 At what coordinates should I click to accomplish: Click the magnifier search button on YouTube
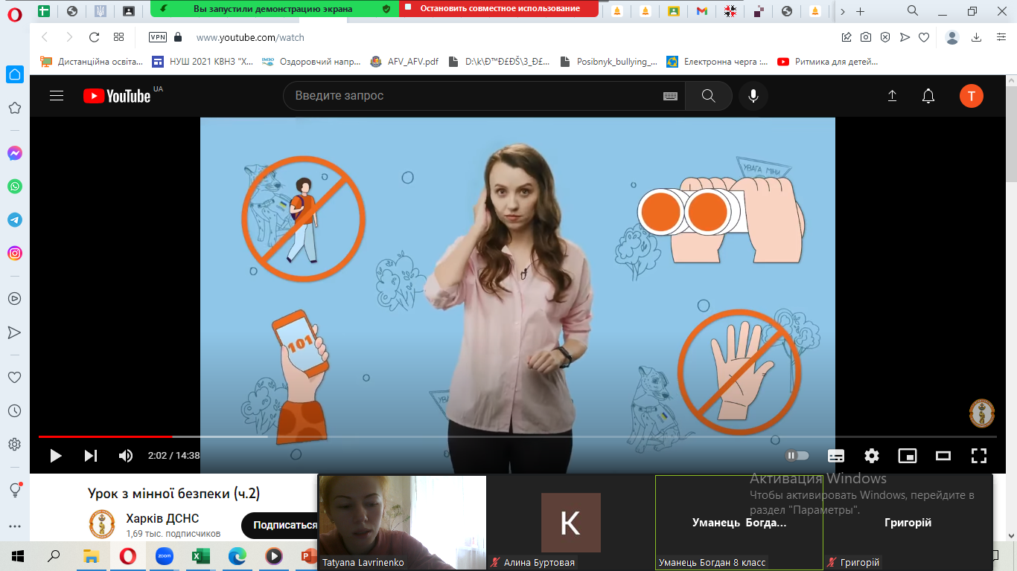click(x=708, y=96)
